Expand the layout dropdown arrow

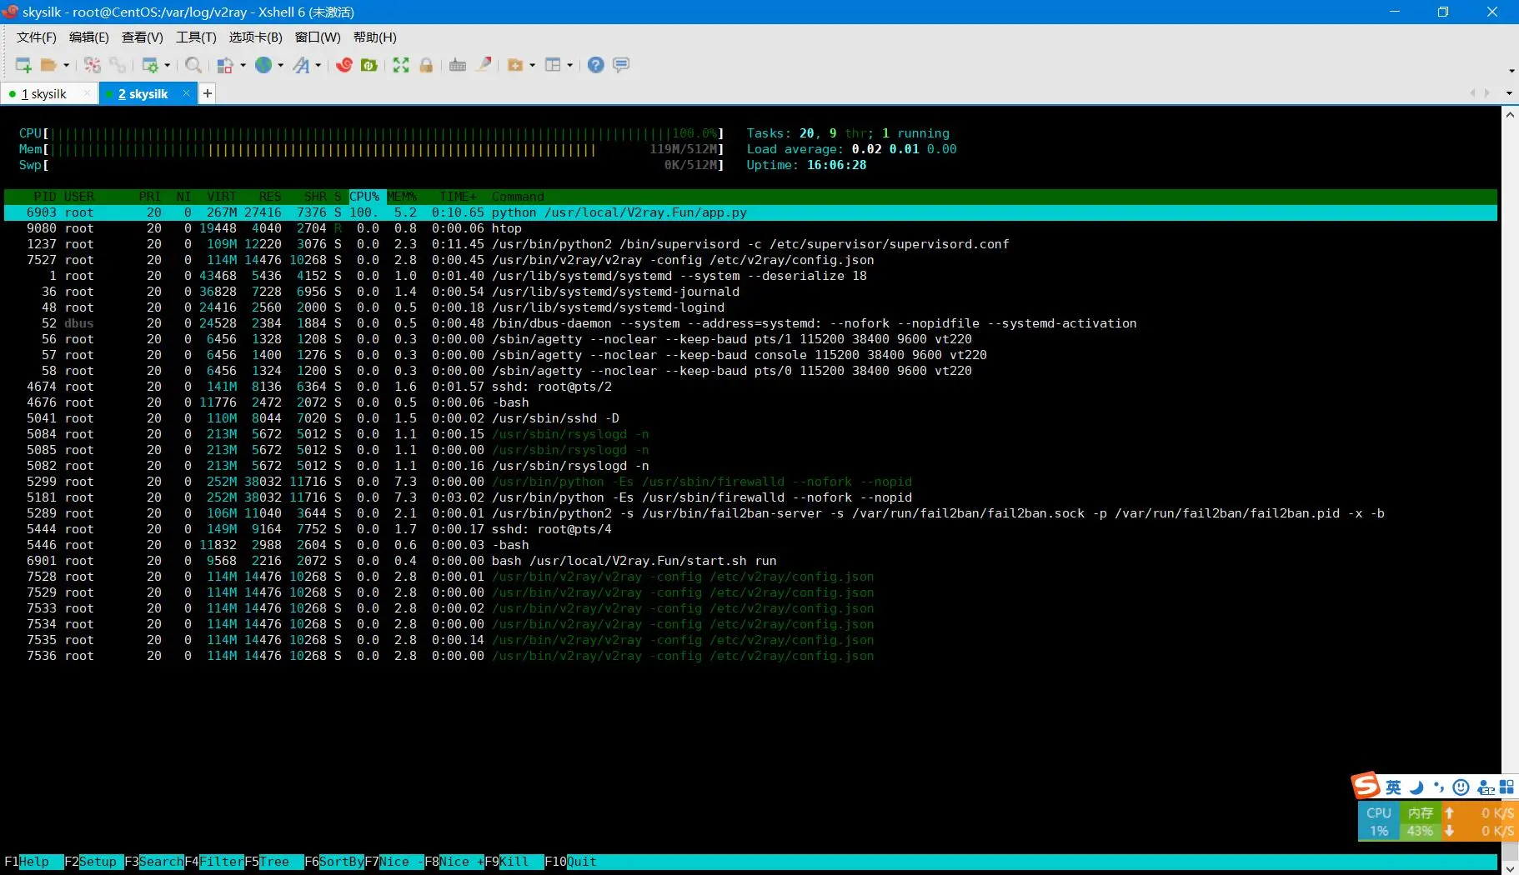click(570, 65)
